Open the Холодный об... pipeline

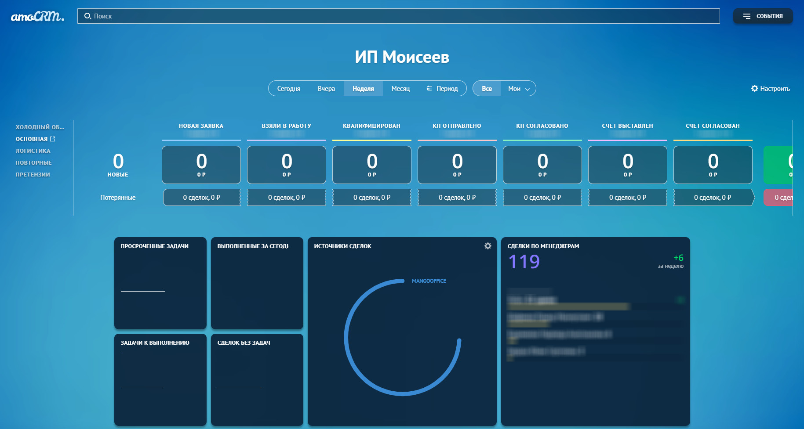coord(40,127)
